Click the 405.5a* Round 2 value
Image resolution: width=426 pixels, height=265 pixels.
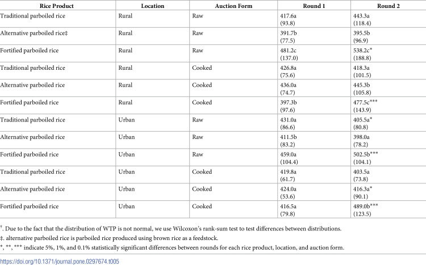pos(363,120)
